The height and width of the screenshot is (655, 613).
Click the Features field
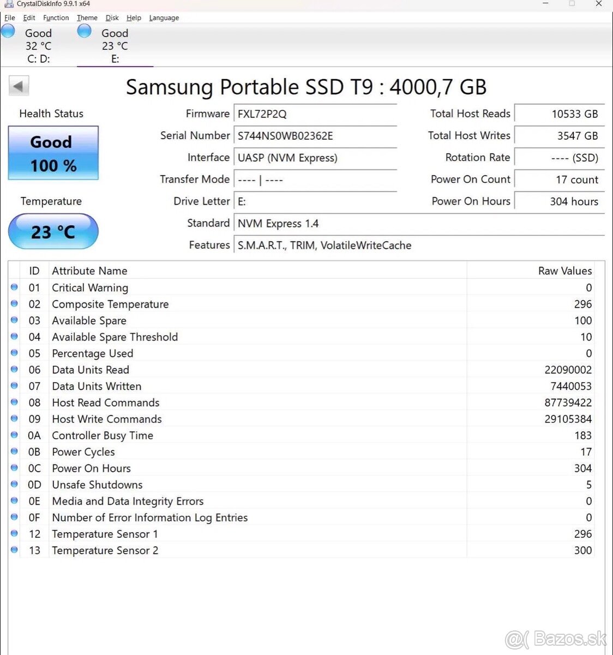pos(419,245)
